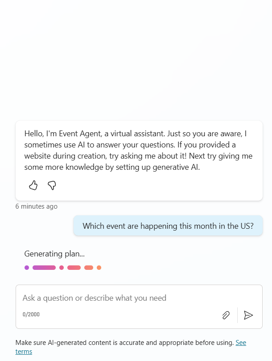Click the salmon bar in loading animation
Viewport: 272px width, 361px height.
click(89, 268)
